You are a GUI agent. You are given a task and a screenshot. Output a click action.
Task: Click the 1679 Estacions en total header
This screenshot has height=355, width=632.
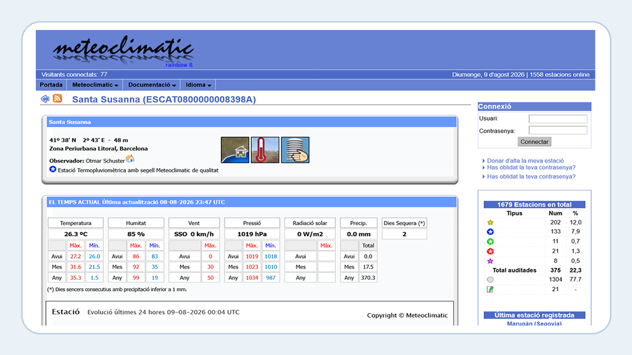(534, 205)
